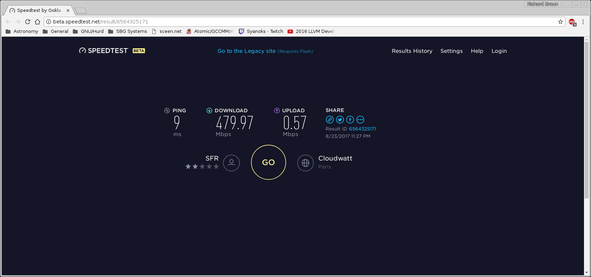Click the SFR provider name
This screenshot has width=591, height=277.
212,158
